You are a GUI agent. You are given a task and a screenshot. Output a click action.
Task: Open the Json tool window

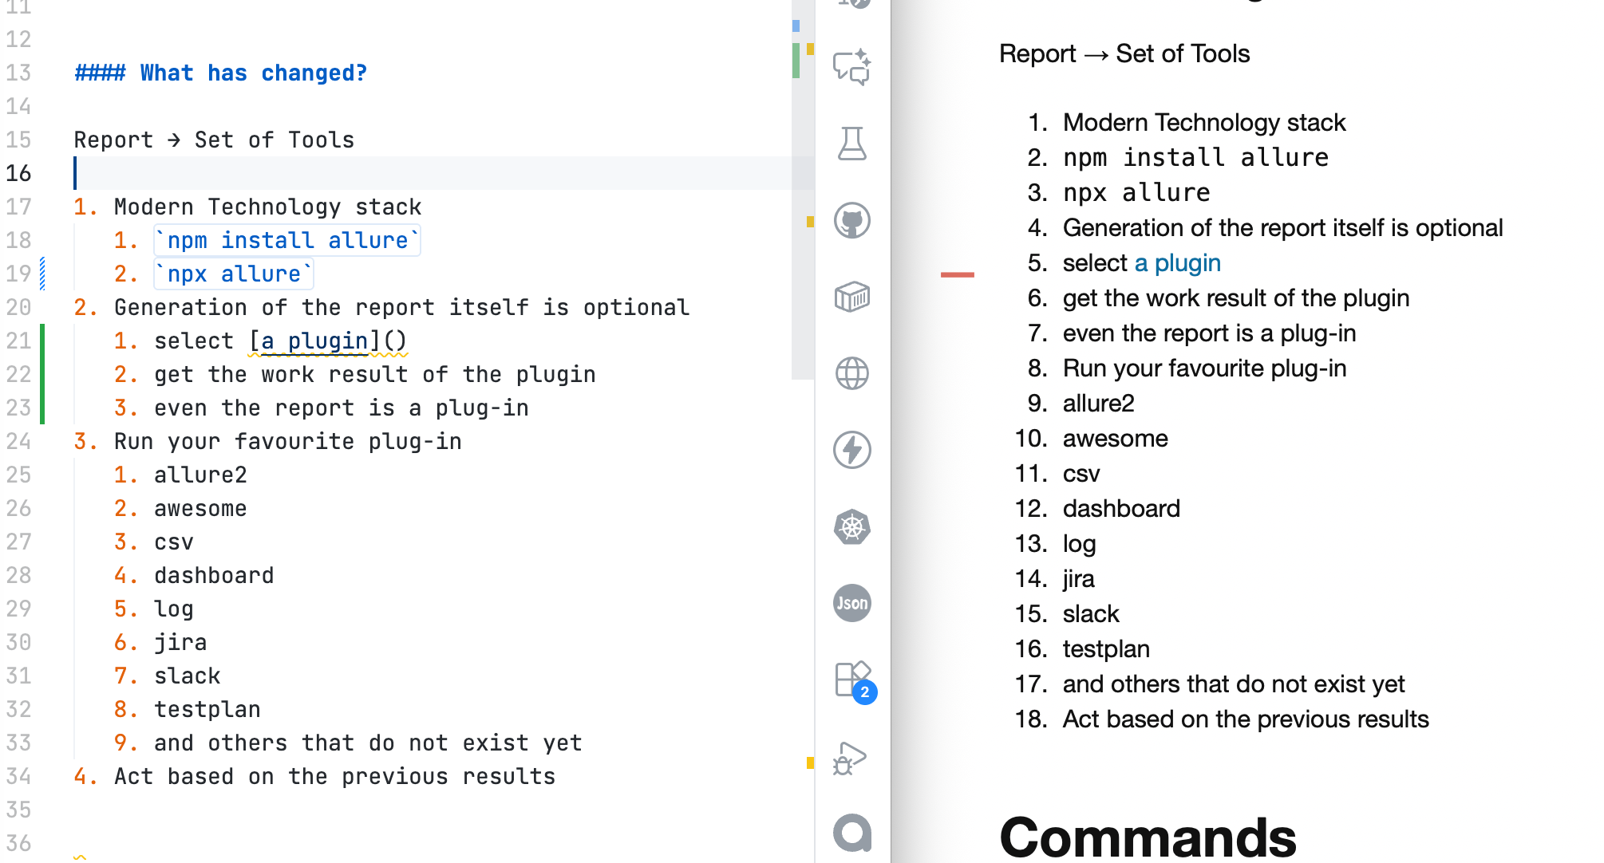[851, 603]
